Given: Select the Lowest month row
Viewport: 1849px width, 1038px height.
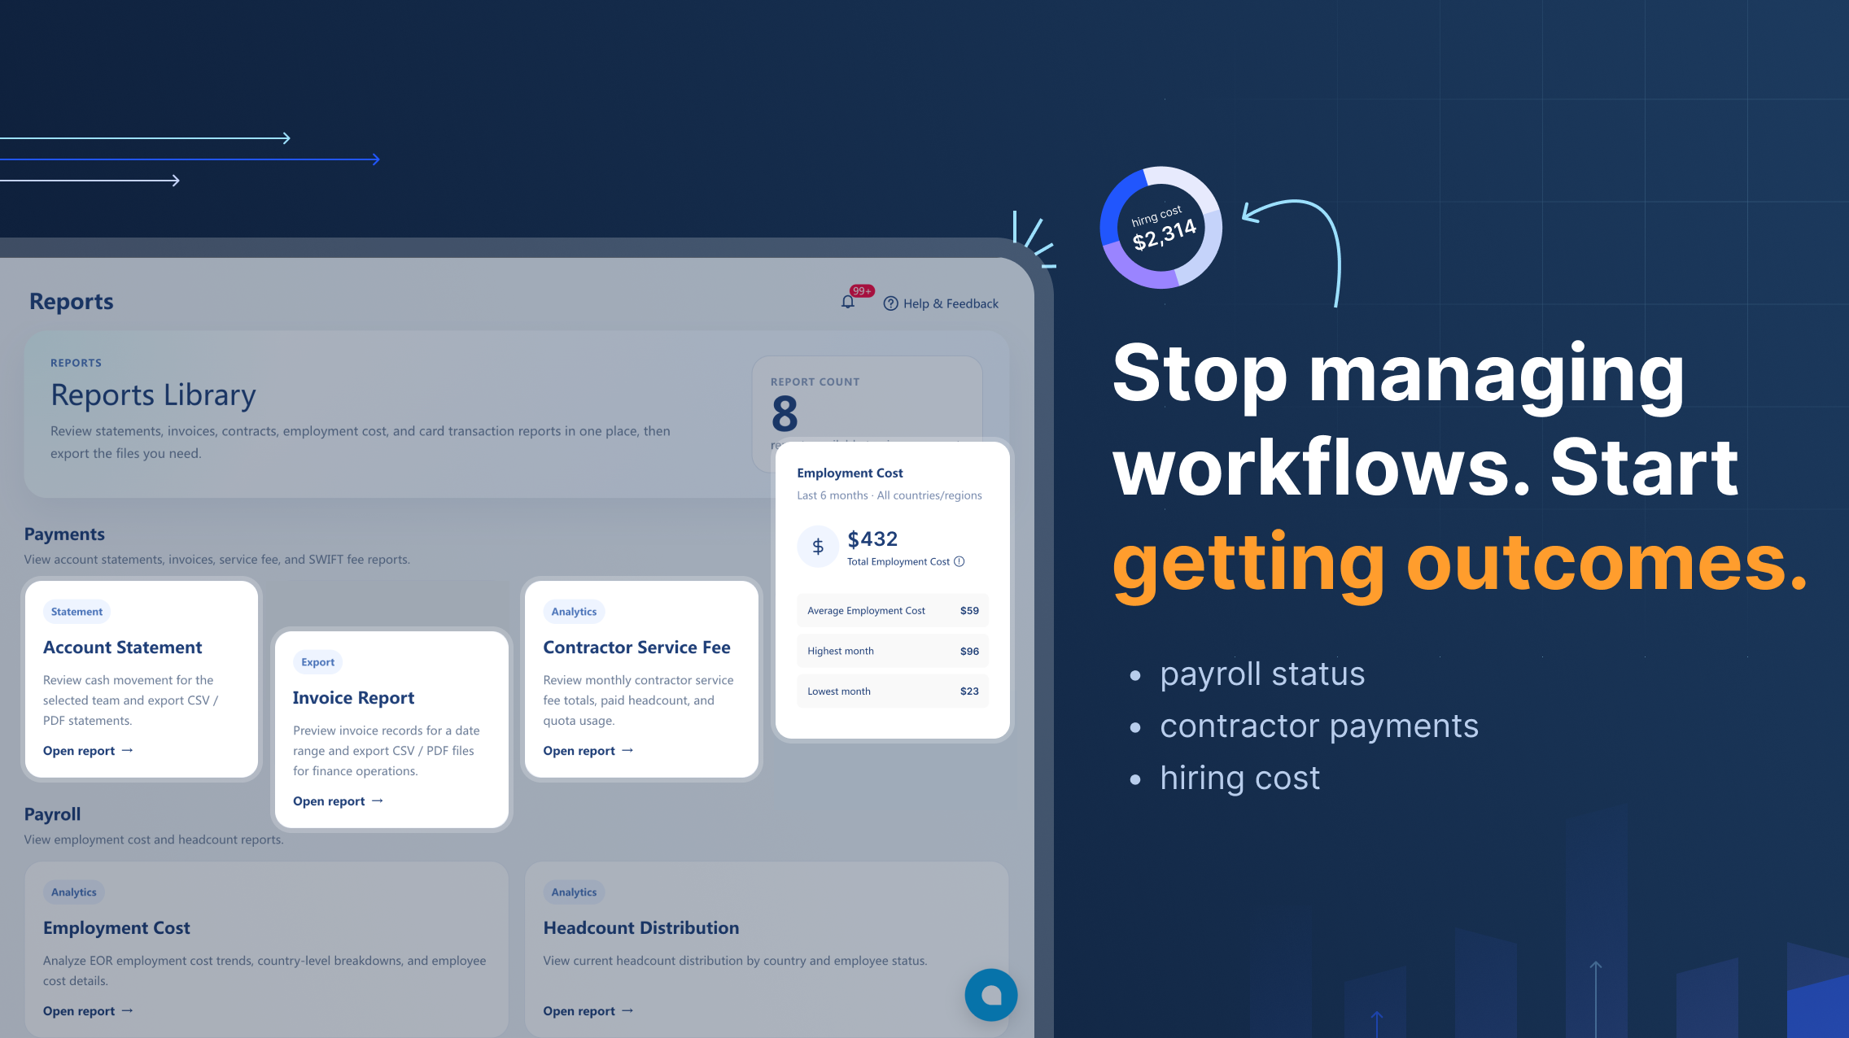Looking at the screenshot, I should coord(892,691).
